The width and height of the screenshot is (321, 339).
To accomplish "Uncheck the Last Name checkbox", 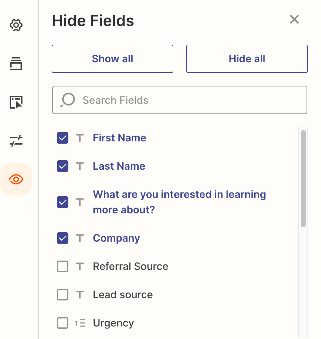I will [x=63, y=166].
